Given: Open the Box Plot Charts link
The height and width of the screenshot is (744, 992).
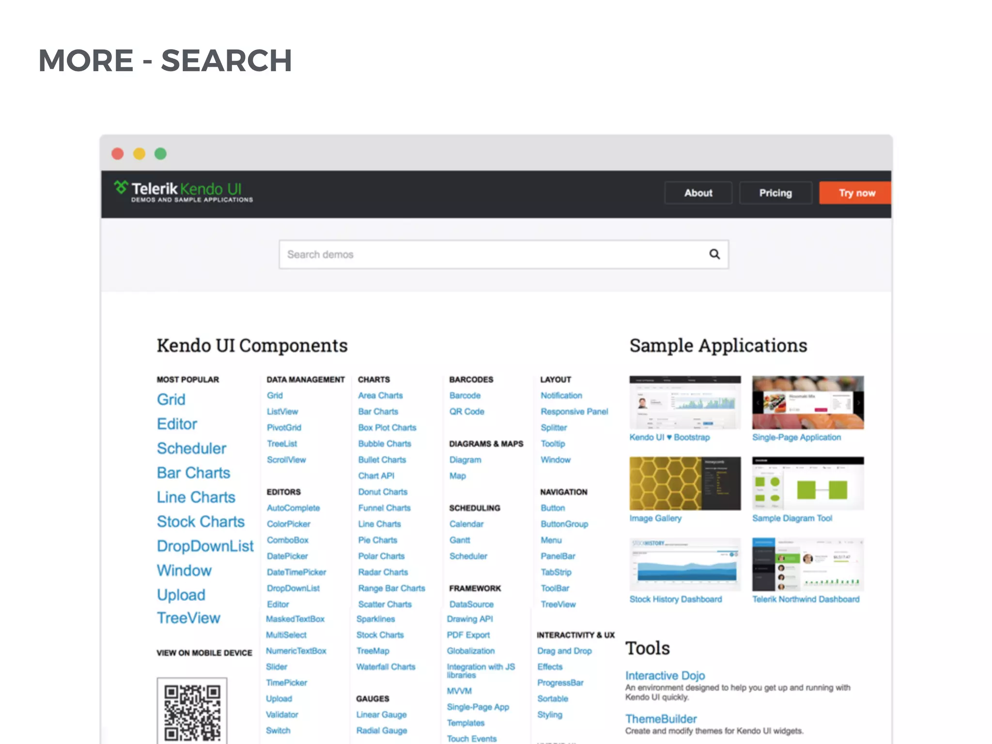Looking at the screenshot, I should (387, 427).
